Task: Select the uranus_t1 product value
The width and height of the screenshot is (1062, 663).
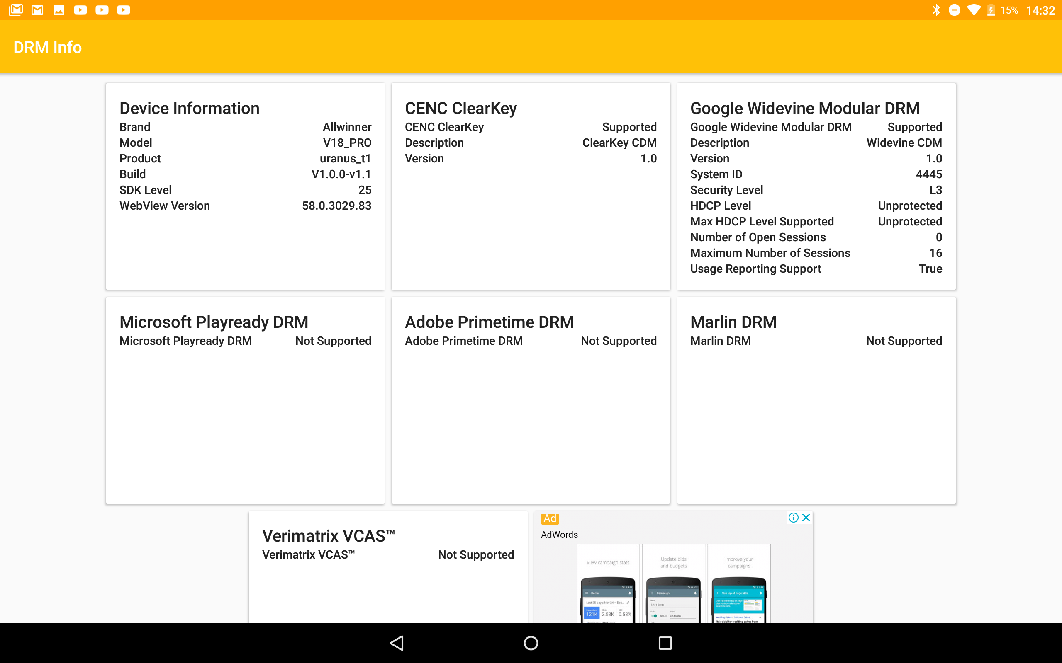Action: point(346,158)
